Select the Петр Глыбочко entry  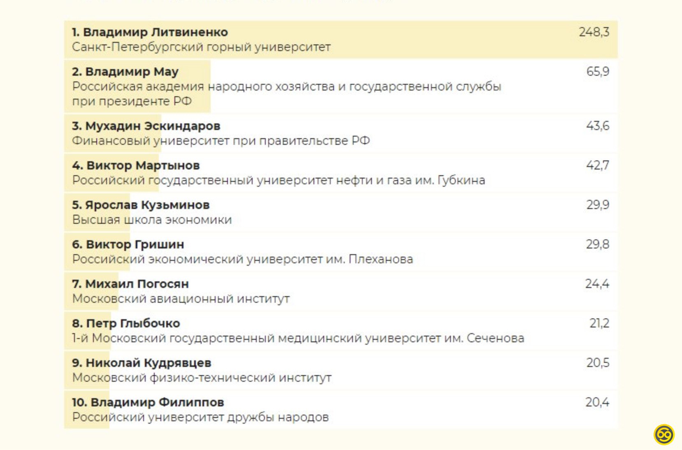[x=126, y=323]
